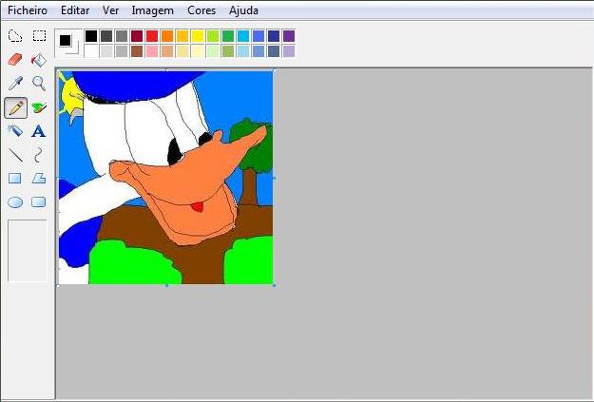Pick the green swatch in top row

coord(228,36)
